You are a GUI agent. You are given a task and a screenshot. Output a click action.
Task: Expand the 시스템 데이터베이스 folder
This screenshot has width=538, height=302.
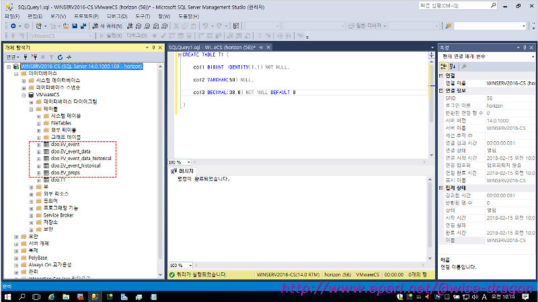24,81
